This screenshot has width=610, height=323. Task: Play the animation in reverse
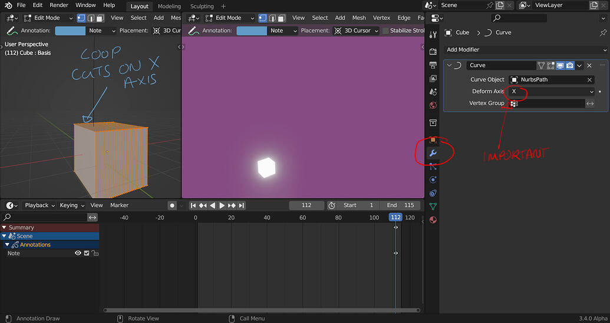[x=212, y=205]
